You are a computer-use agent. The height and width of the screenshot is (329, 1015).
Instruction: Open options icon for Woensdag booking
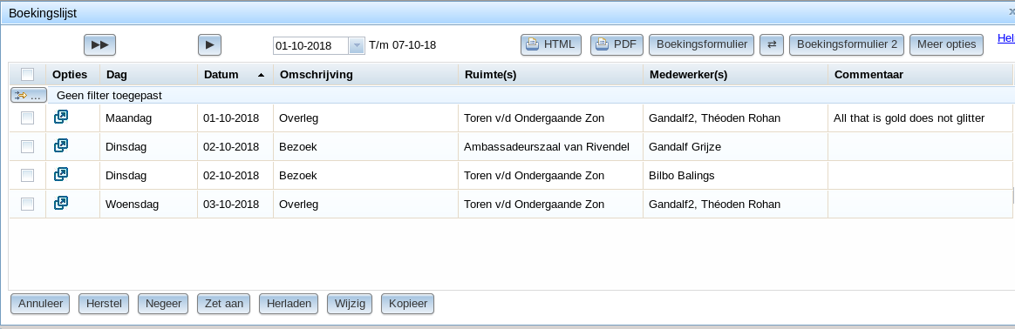pyautogui.click(x=61, y=203)
